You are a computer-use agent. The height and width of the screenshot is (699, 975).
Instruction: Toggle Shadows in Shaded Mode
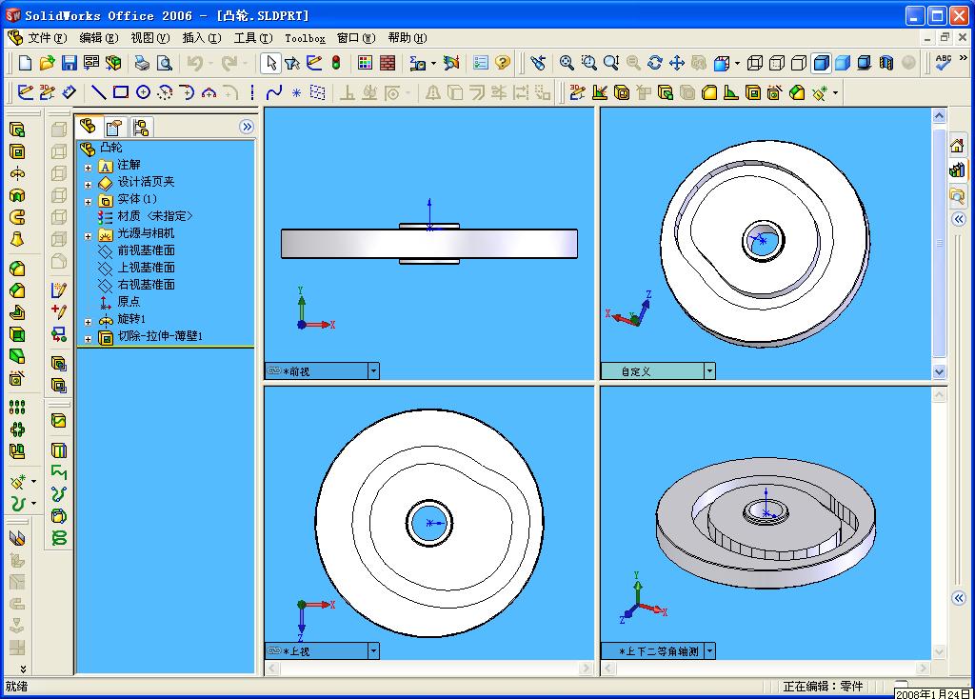click(865, 63)
